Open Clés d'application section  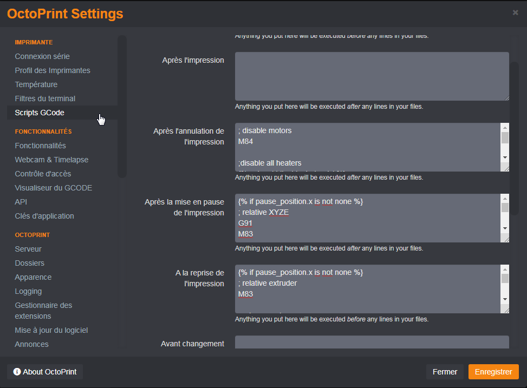tap(44, 216)
